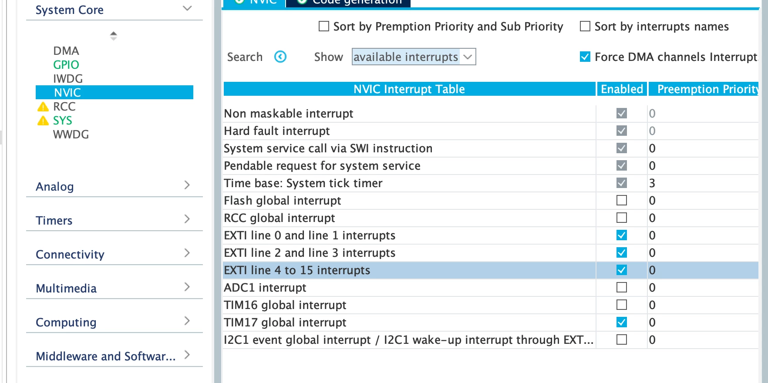768x383 pixels.
Task: Click the sort arrows above DMA list
Action: 114,36
